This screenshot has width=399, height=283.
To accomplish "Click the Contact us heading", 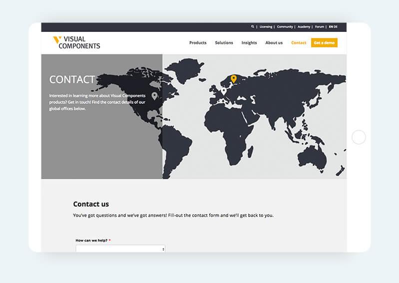I will click(x=91, y=204).
